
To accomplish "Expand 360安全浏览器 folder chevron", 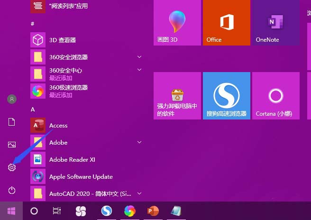I will pyautogui.click(x=139, y=57).
